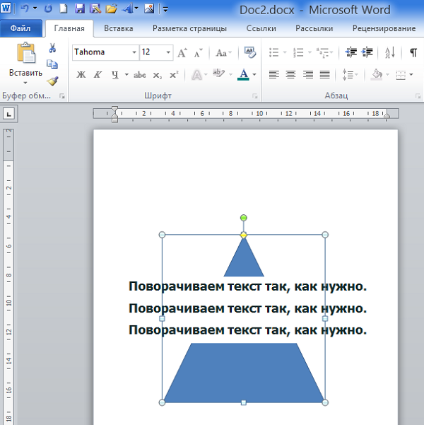Toggle paragraph marks display (¶)
This screenshot has height=425, width=424.
(413, 53)
